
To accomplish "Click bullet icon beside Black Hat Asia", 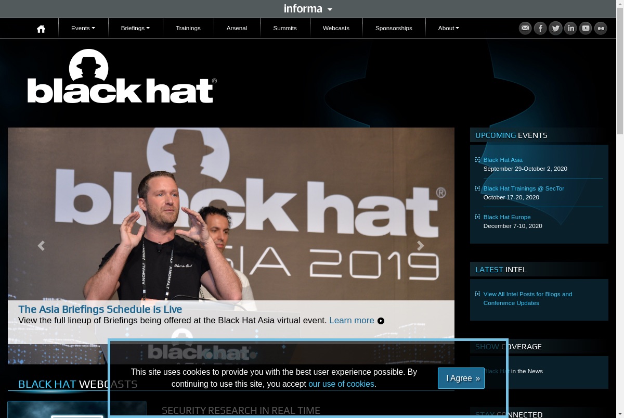I will click(x=478, y=160).
